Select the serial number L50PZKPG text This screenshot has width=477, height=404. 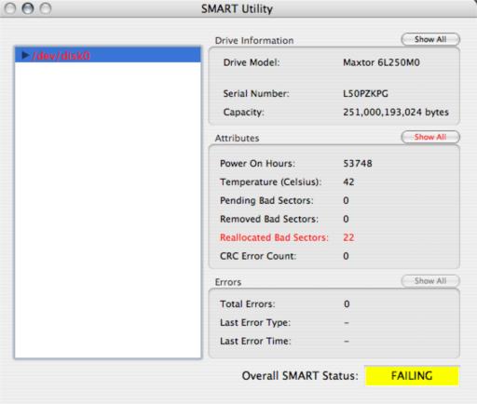tap(365, 93)
